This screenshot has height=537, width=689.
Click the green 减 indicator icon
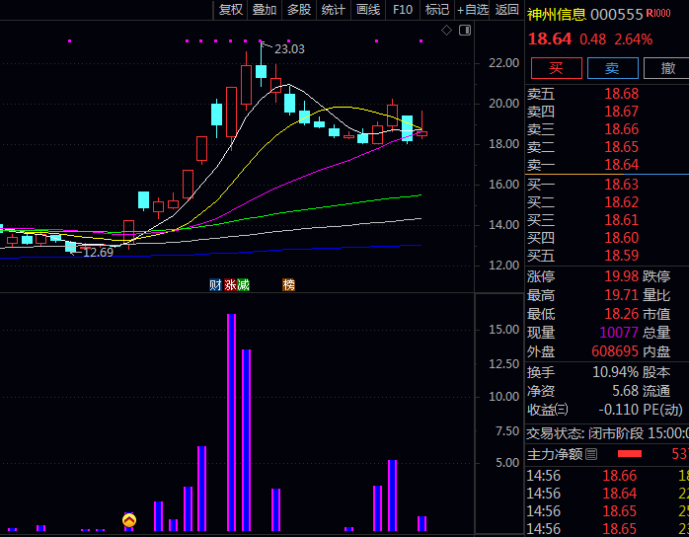click(243, 285)
